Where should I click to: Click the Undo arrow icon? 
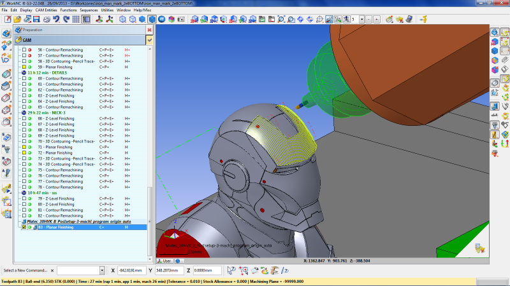(x=57, y=19)
